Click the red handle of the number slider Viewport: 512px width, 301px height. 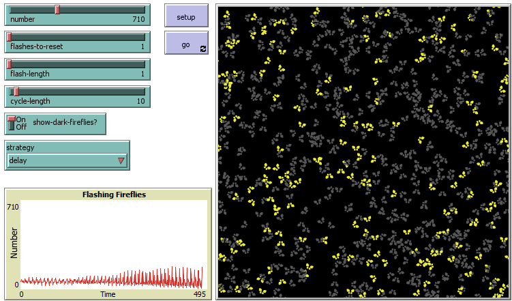pos(57,10)
